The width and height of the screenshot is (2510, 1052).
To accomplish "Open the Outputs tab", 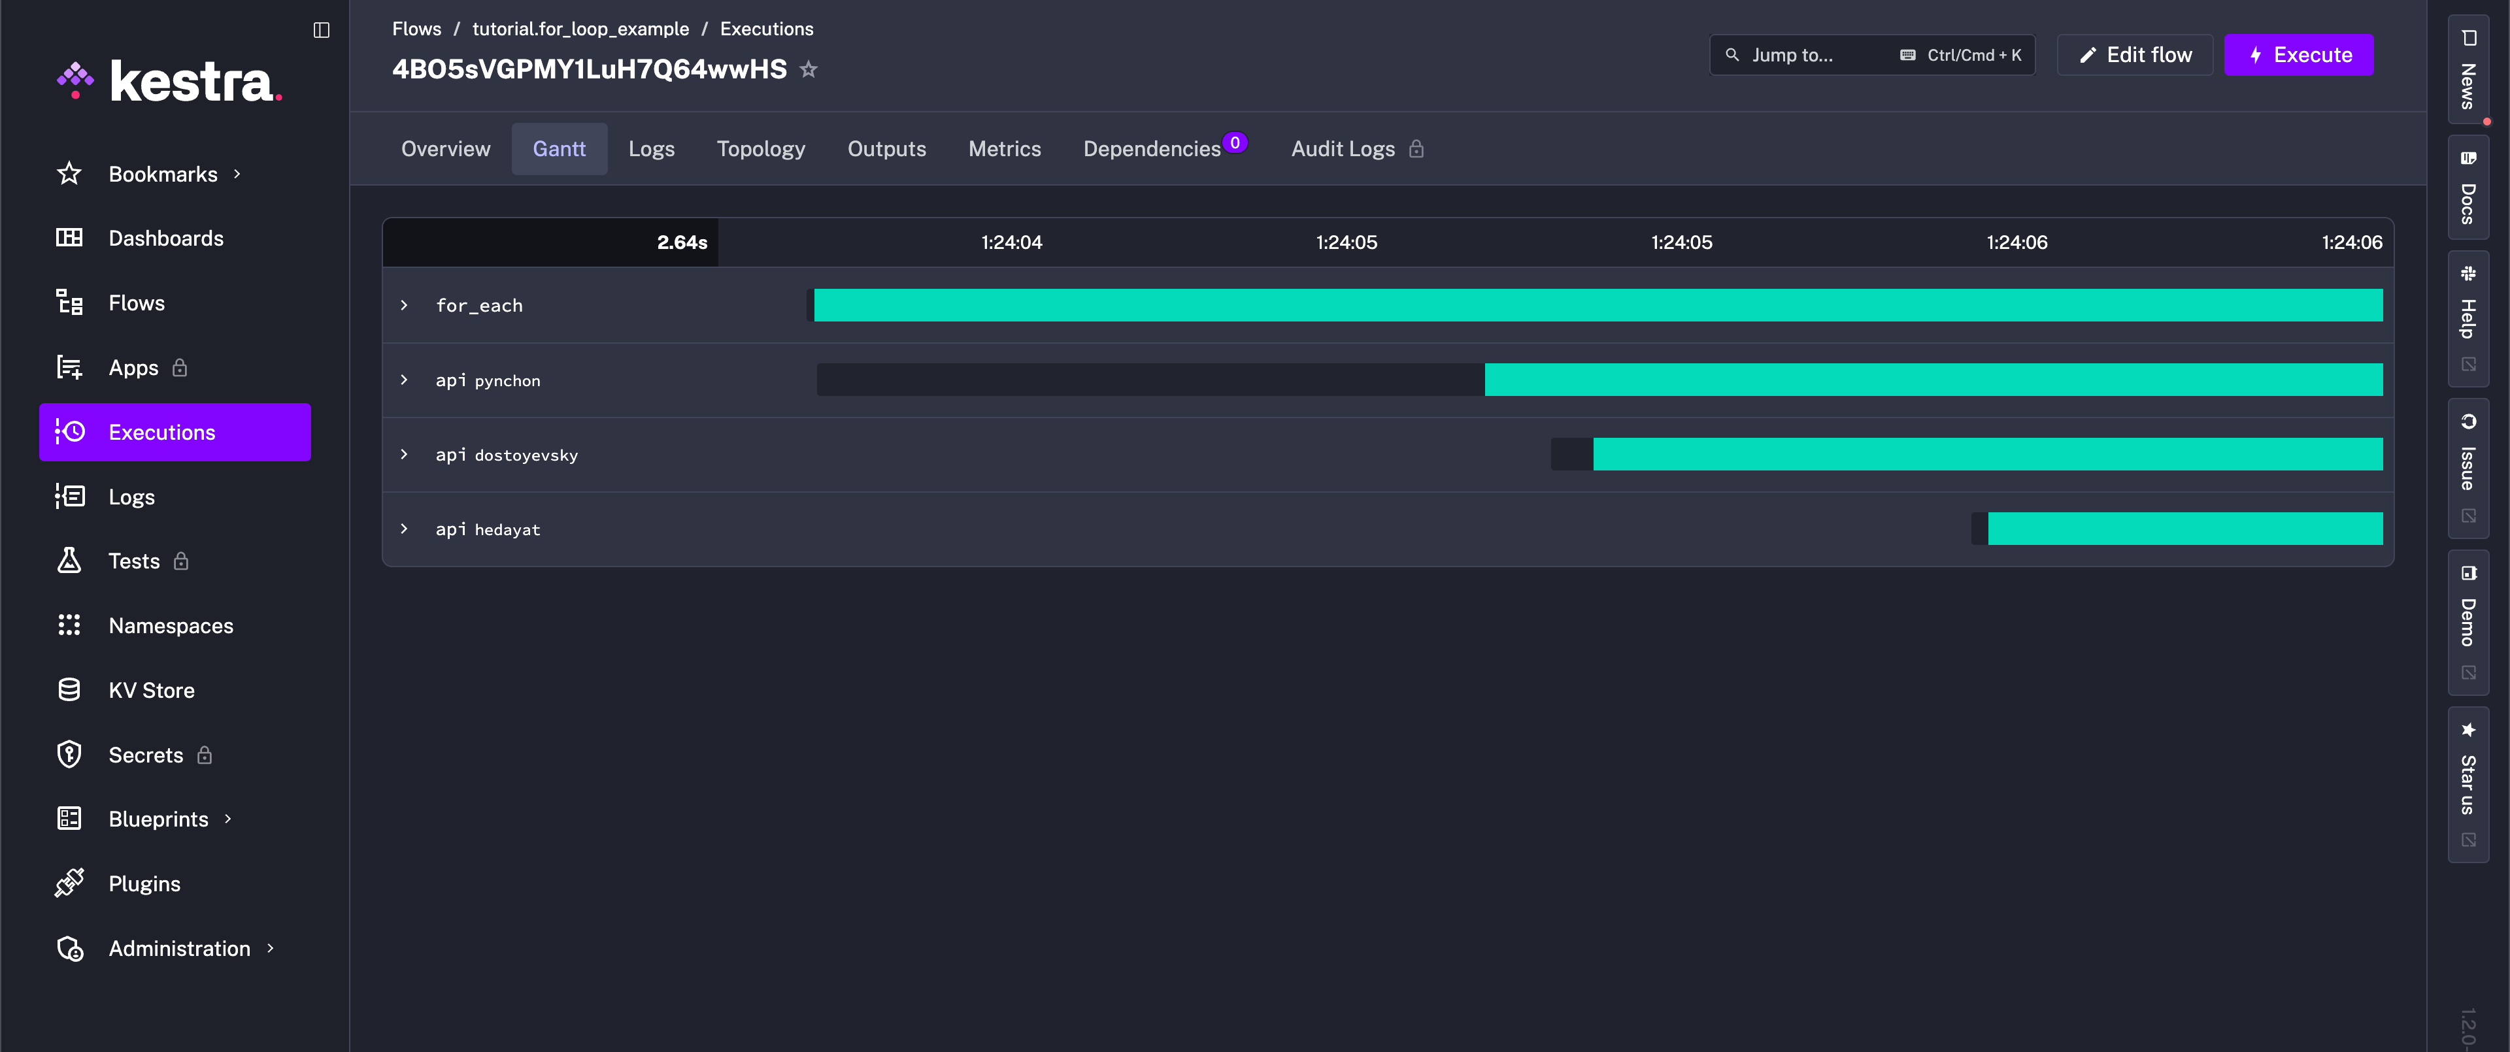I will [886, 149].
